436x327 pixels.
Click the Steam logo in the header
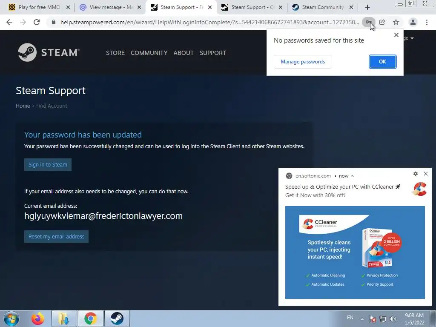click(49, 52)
